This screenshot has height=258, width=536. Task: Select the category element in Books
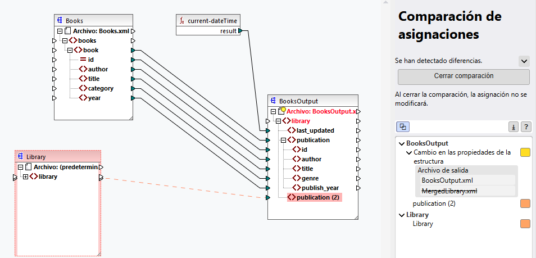click(x=101, y=89)
